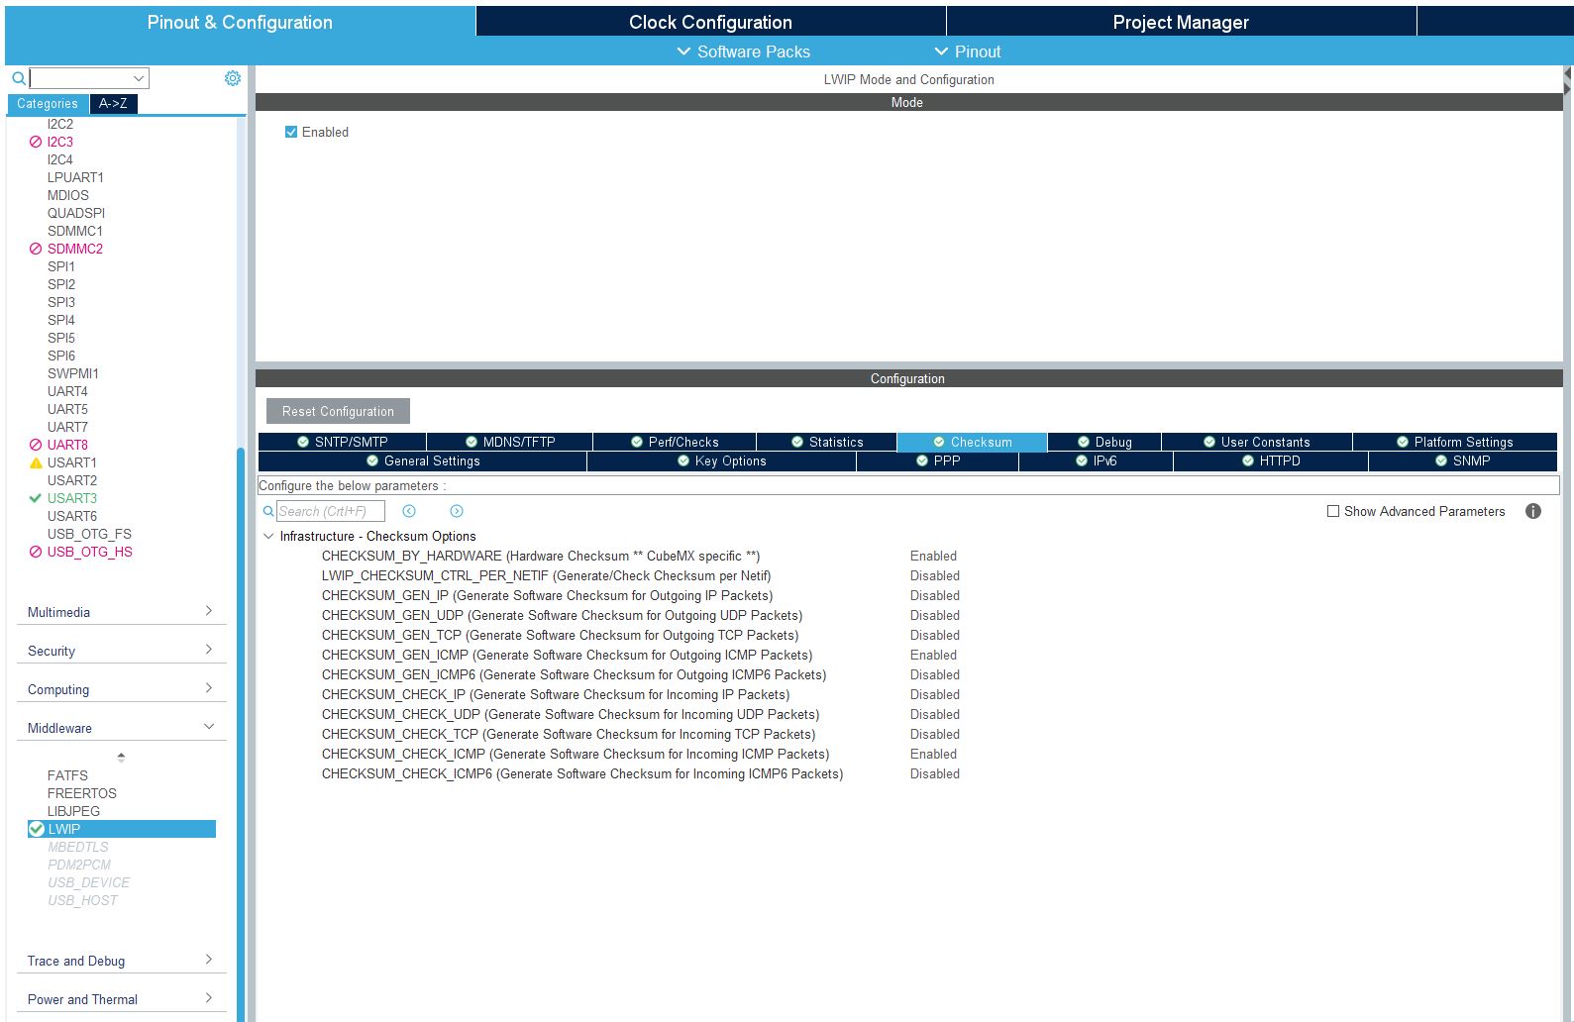Screen dimensions: 1574x1022
Task: Open the HTTPD tab
Action: coord(1270,460)
